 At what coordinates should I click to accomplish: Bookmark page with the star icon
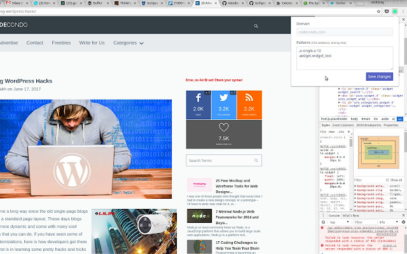pos(378,11)
